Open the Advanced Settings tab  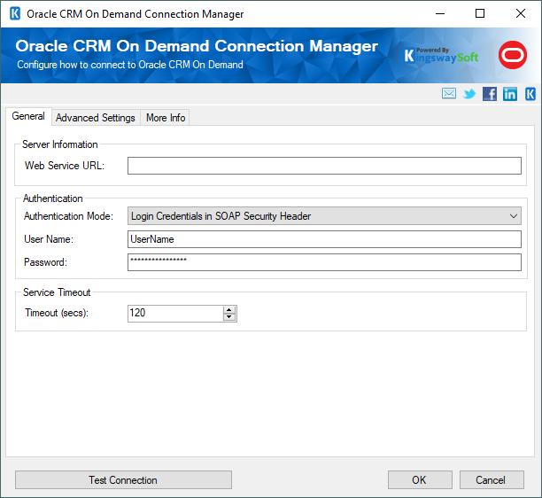coord(96,118)
